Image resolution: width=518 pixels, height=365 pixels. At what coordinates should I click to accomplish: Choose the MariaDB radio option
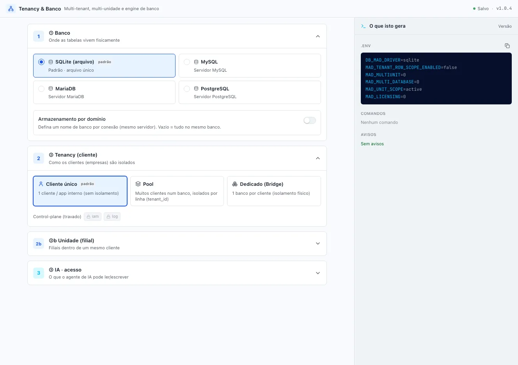coord(41,89)
